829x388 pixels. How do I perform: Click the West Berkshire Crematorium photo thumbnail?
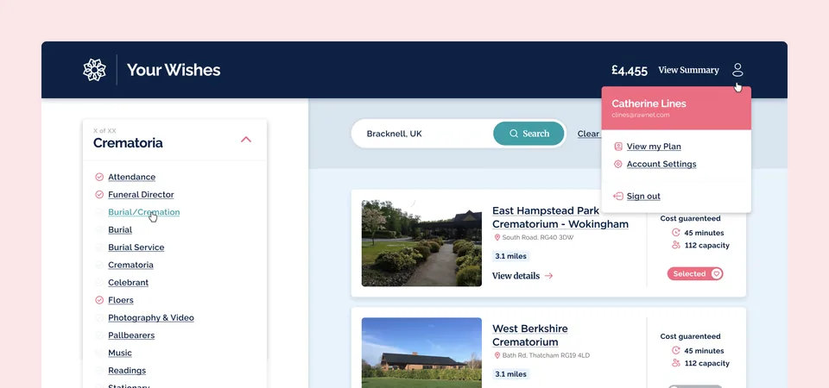click(421, 353)
